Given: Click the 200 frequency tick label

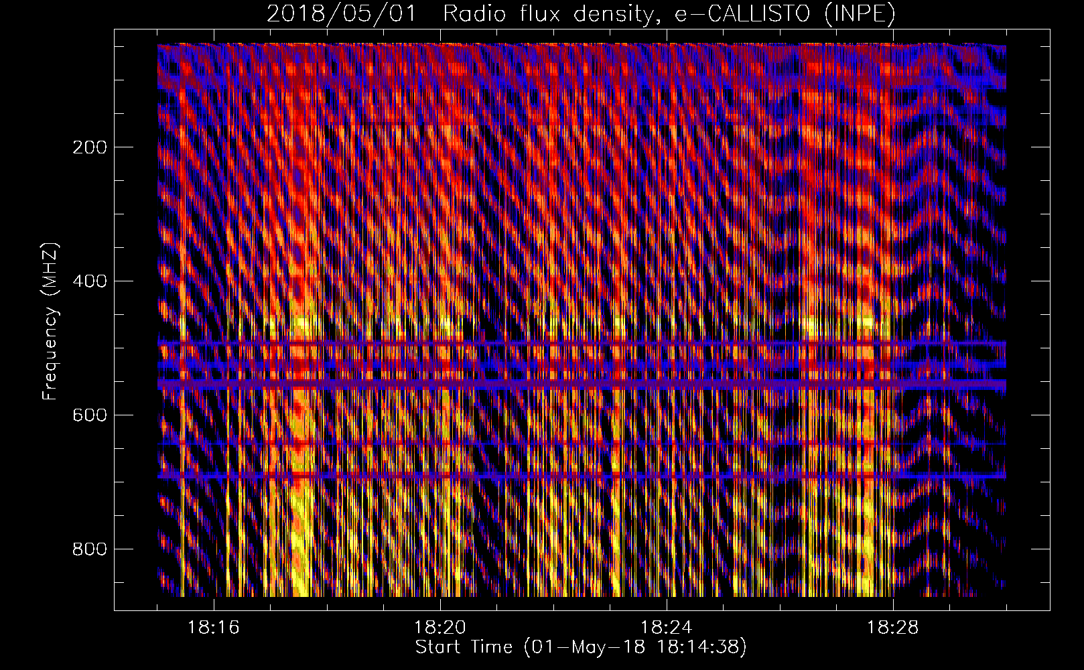Looking at the screenshot, I should [x=90, y=147].
